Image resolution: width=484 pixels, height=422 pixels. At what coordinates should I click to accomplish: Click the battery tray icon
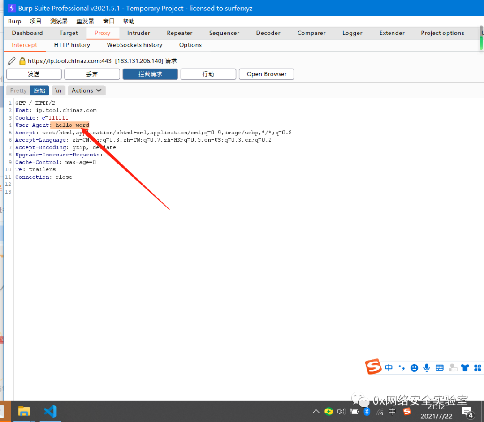(354, 411)
